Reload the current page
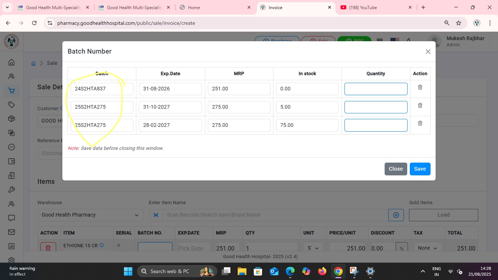This screenshot has height=280, width=498. coord(34,23)
